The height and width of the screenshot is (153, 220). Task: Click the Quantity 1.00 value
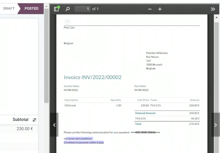point(119,105)
